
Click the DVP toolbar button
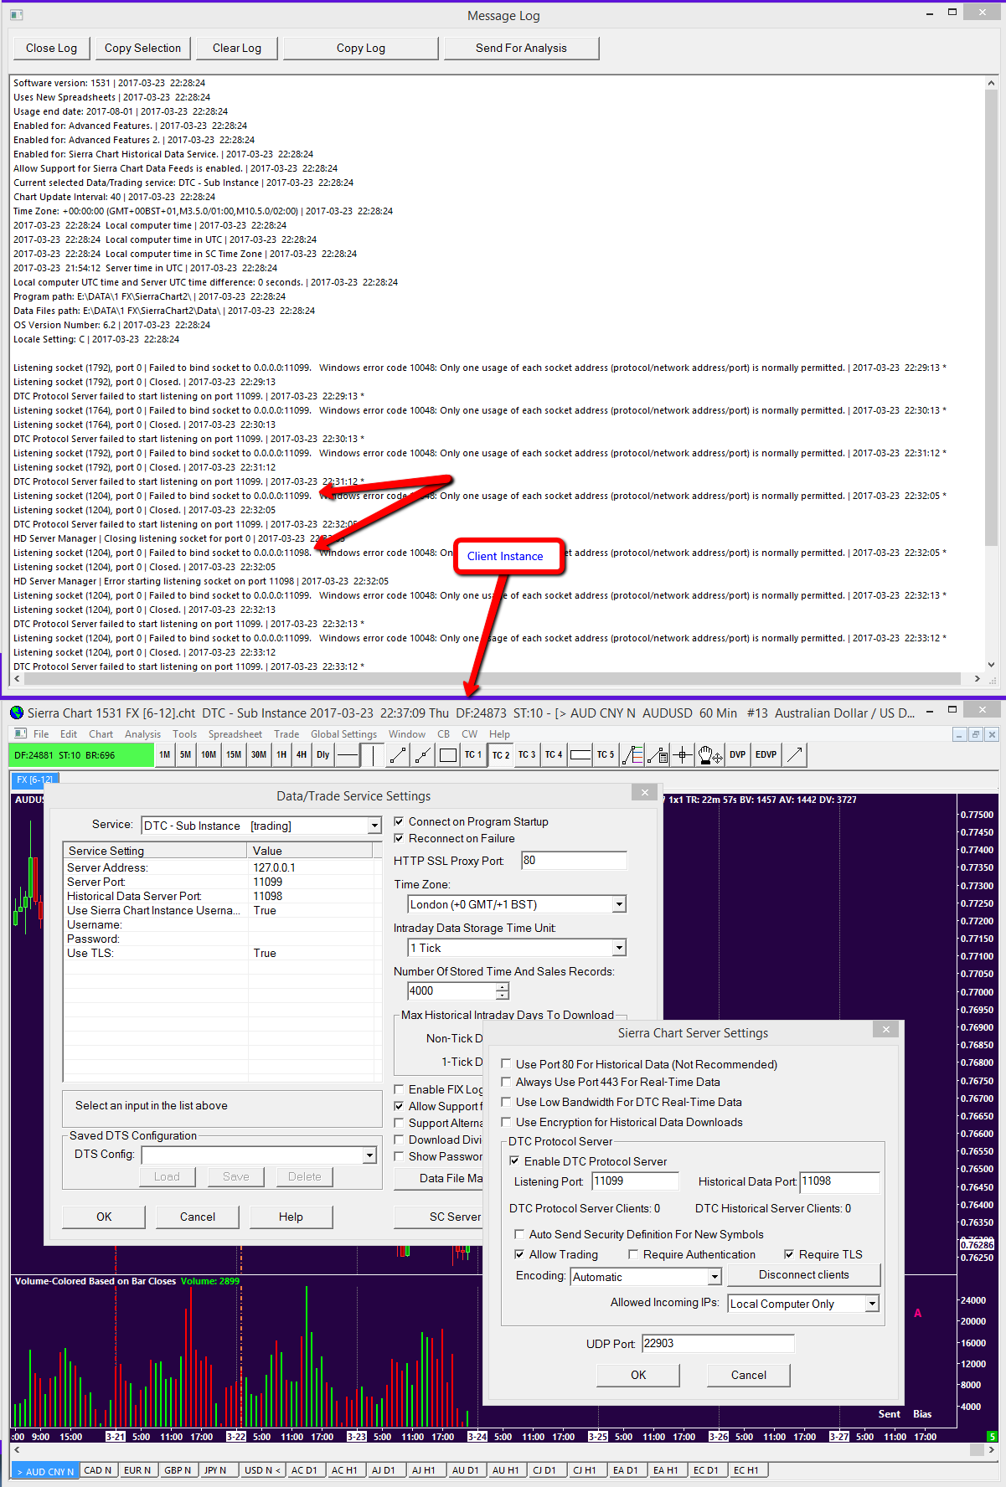click(738, 754)
